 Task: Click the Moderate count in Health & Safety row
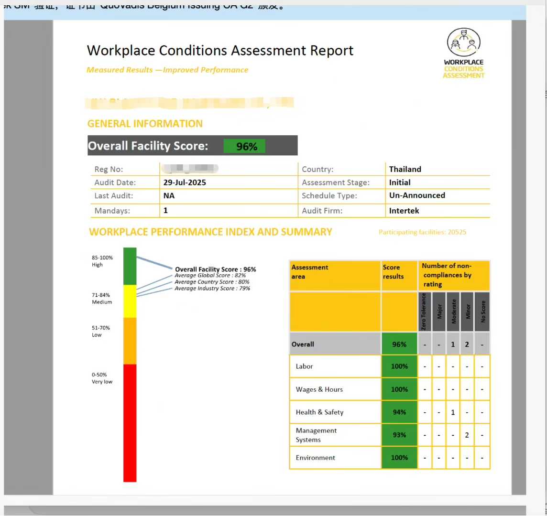click(453, 412)
